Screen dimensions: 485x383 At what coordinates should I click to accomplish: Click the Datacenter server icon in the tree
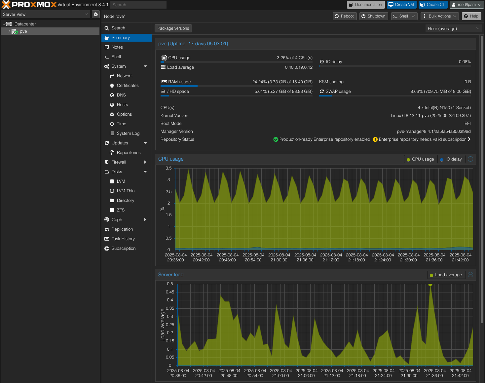[9, 24]
